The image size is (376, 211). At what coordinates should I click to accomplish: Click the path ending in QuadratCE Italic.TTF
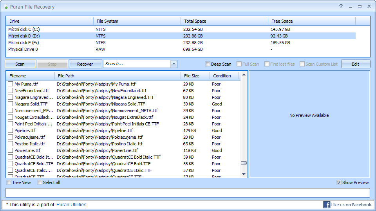point(104,170)
